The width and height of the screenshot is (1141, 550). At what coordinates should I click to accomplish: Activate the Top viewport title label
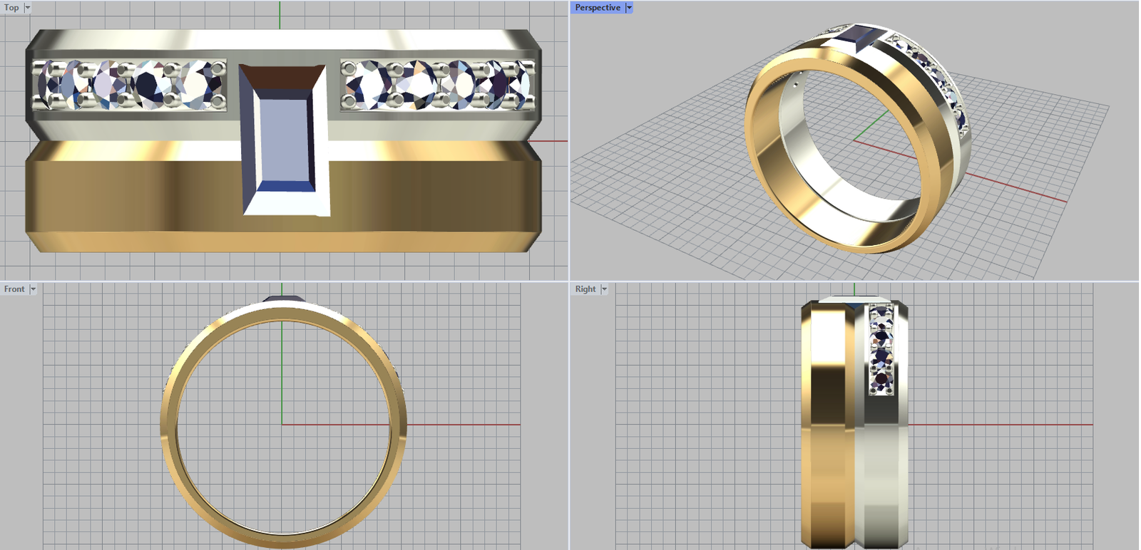(x=11, y=8)
